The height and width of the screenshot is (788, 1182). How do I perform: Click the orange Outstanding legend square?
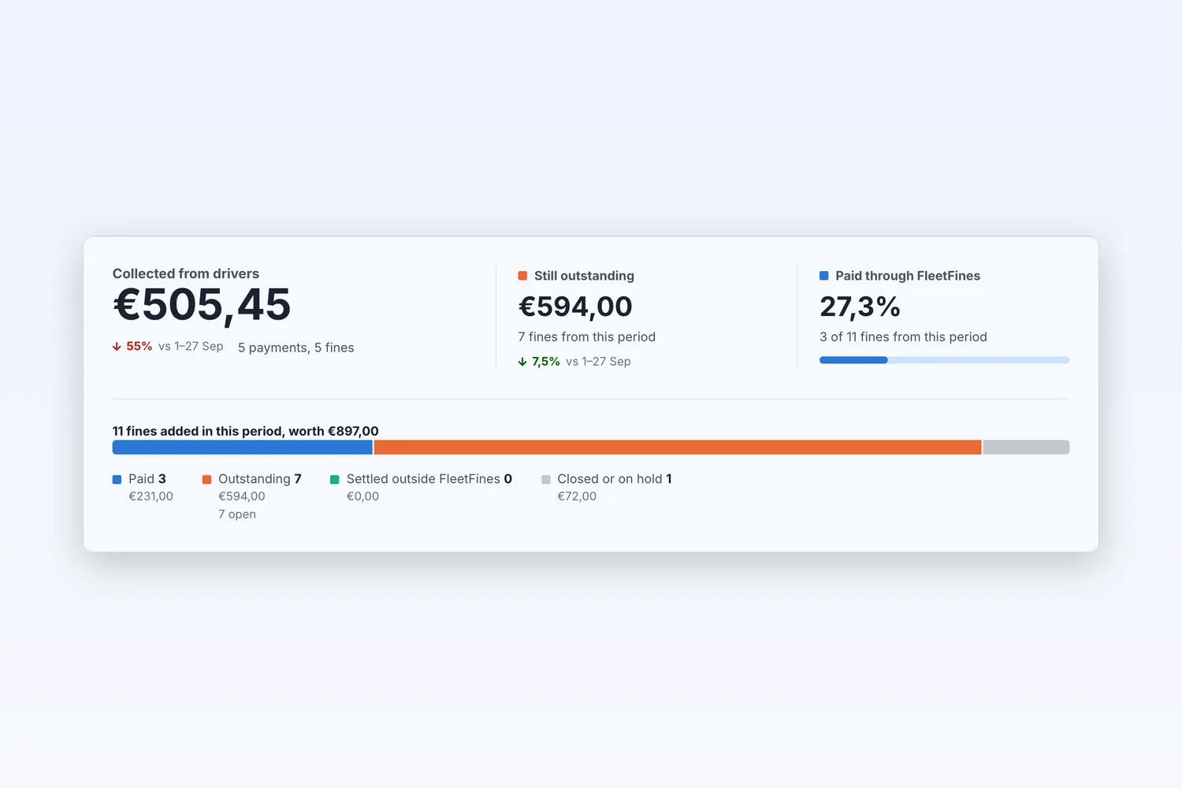click(x=207, y=479)
